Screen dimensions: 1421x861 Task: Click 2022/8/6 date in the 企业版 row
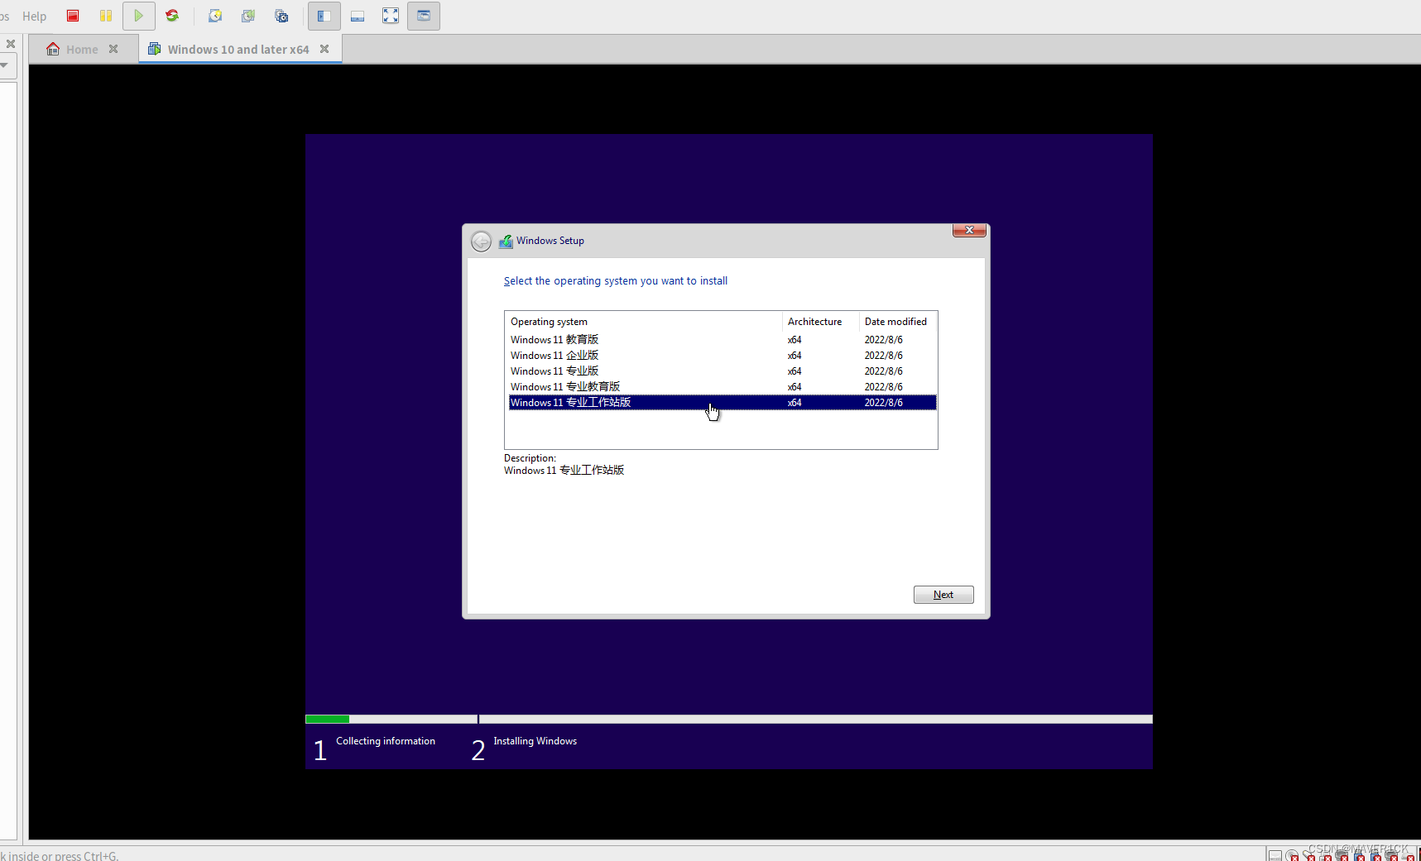[883, 356]
